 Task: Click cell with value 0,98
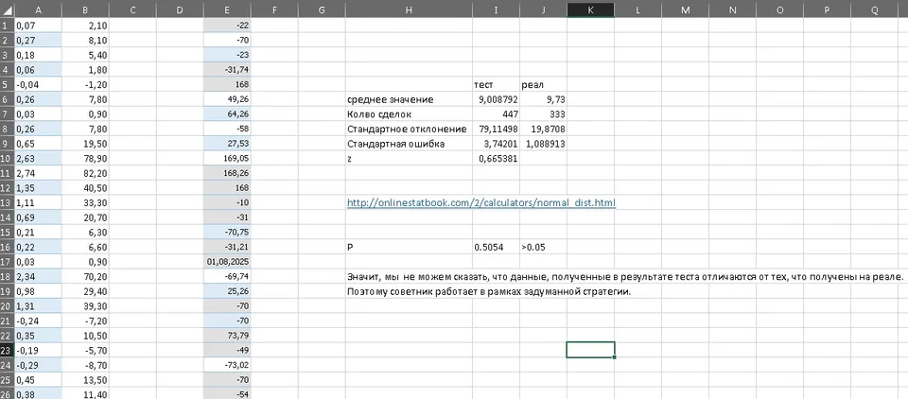coord(38,291)
